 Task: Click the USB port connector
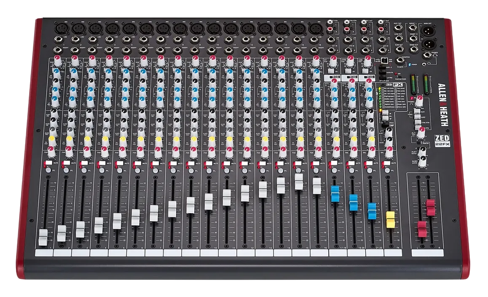[385, 60]
